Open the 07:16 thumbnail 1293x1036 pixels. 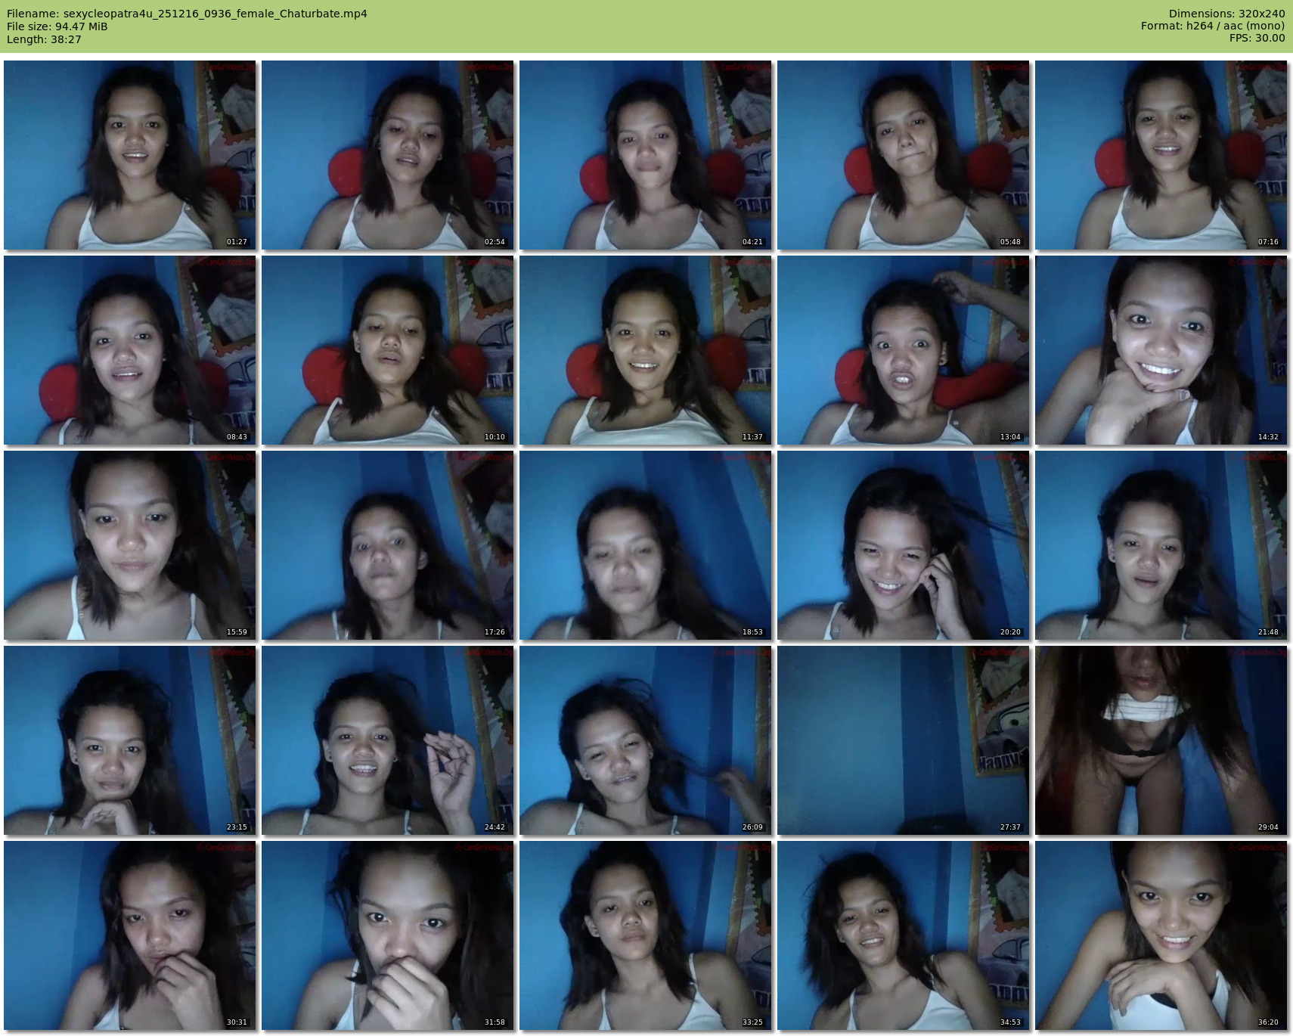click(1161, 155)
